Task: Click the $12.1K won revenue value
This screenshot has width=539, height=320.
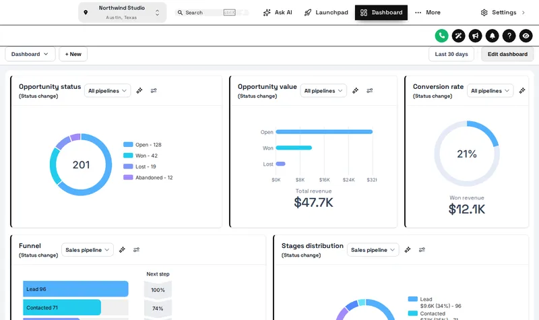Action: click(467, 210)
